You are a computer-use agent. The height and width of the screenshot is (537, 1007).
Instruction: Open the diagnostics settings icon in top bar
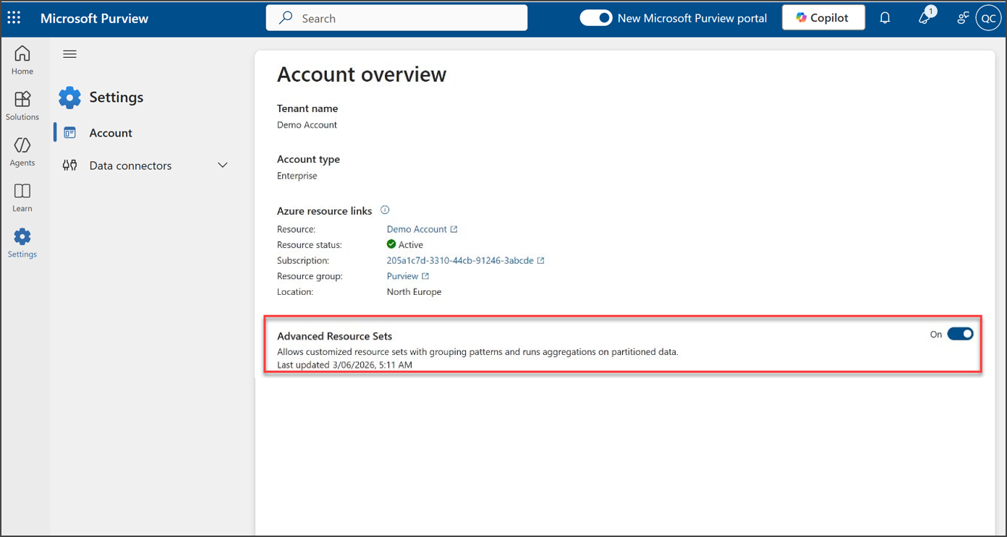(x=962, y=17)
